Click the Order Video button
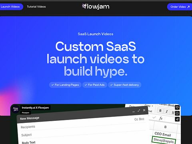192x144 pixels. point(180,7)
